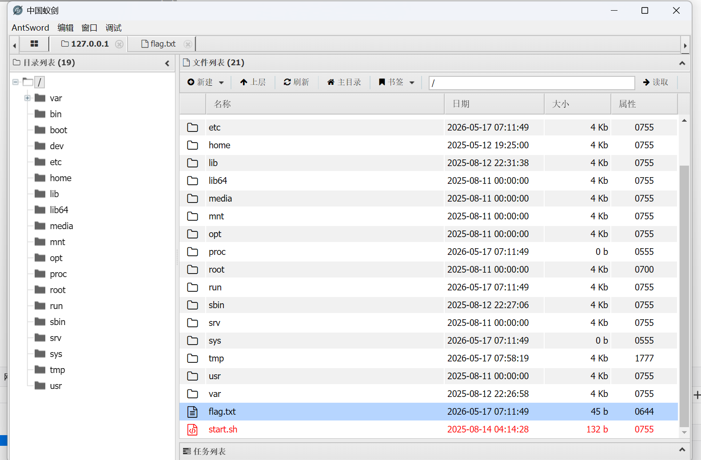Click sys folder icon in file list
The width and height of the screenshot is (701, 460).
(192, 341)
